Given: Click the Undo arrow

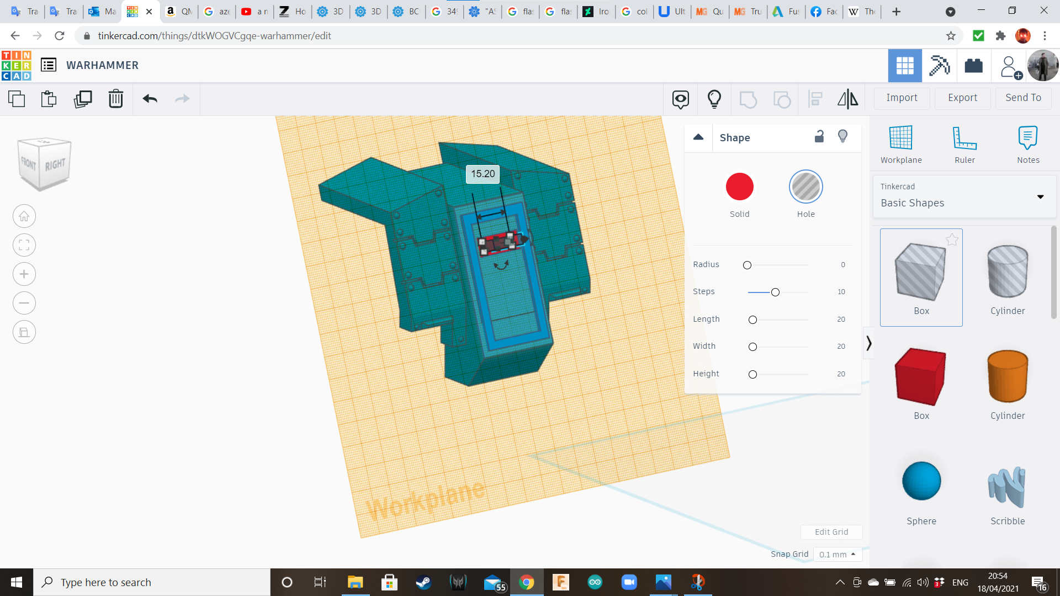Looking at the screenshot, I should click(x=150, y=99).
